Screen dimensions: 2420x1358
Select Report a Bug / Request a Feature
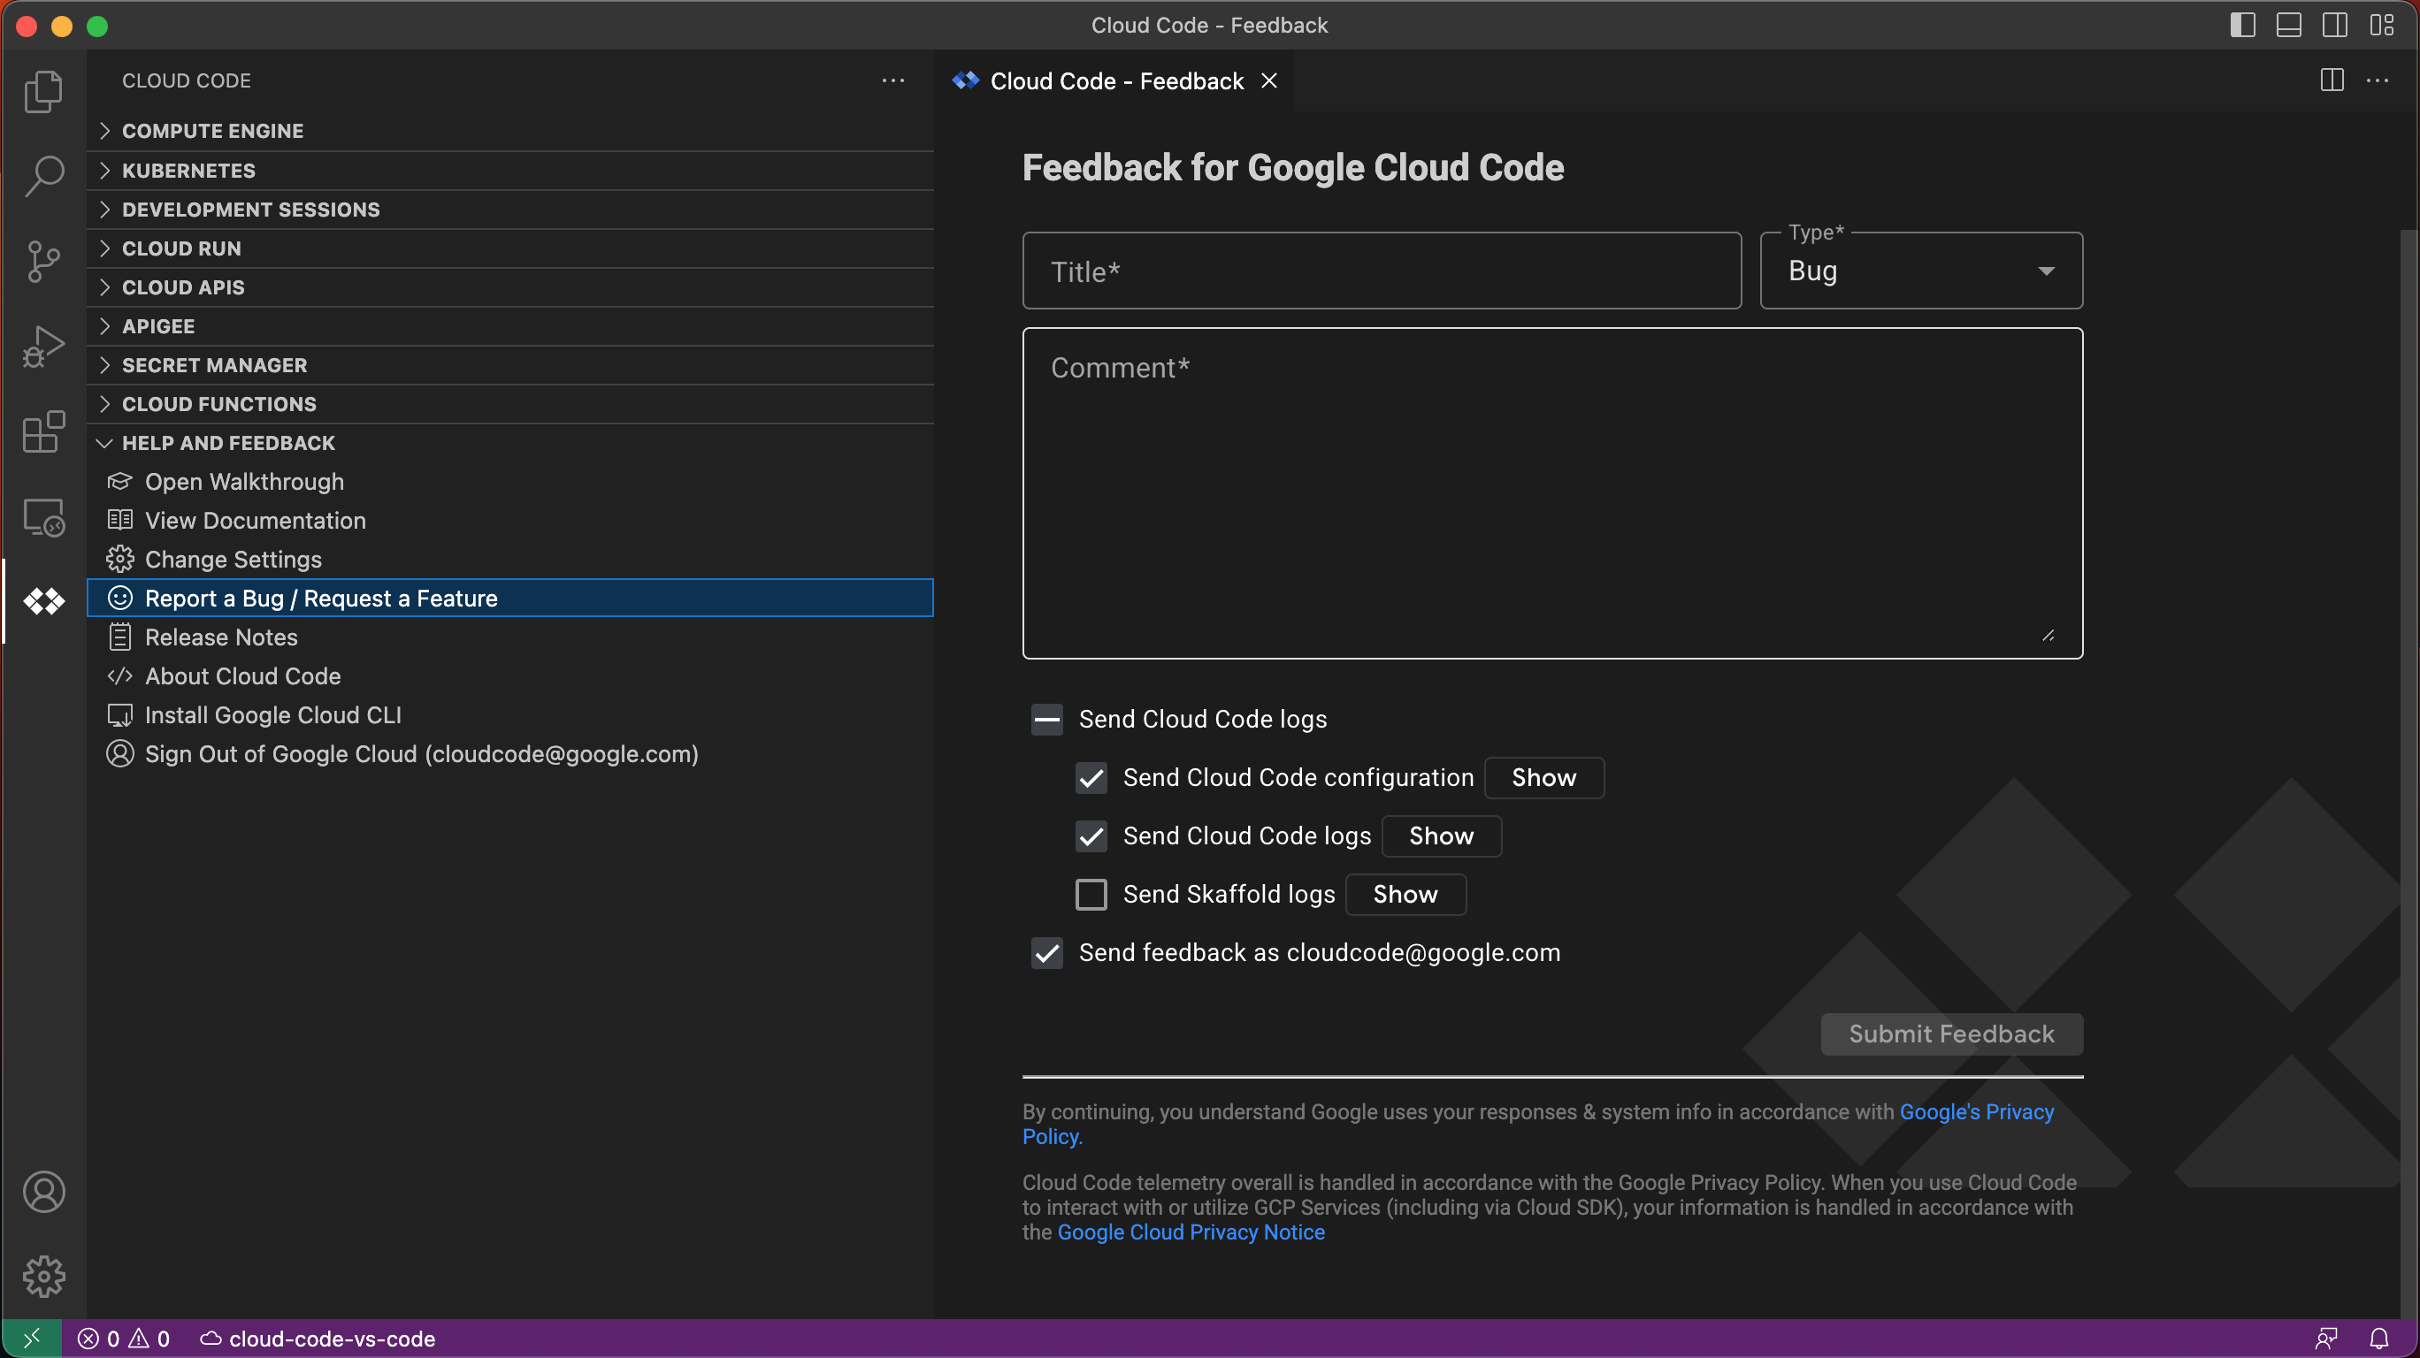510,599
